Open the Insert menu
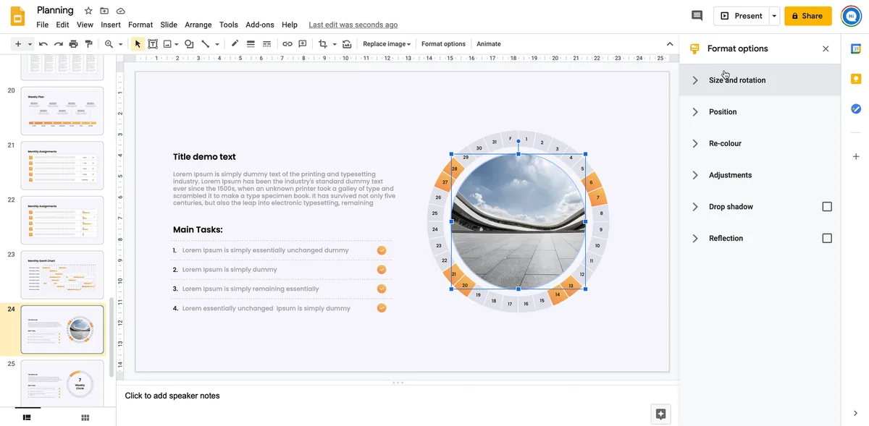 click(x=111, y=25)
